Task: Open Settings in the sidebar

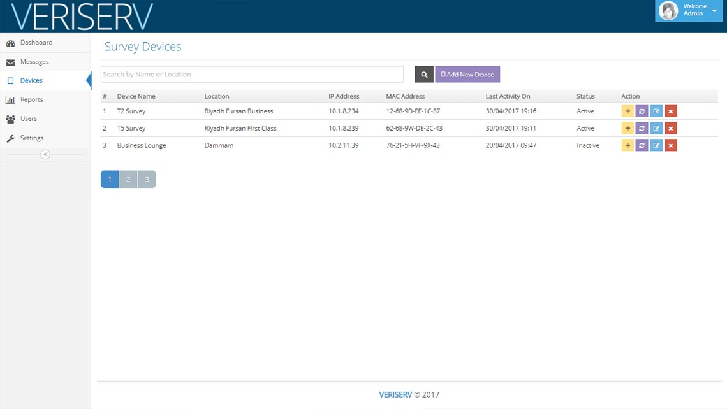Action: click(32, 138)
